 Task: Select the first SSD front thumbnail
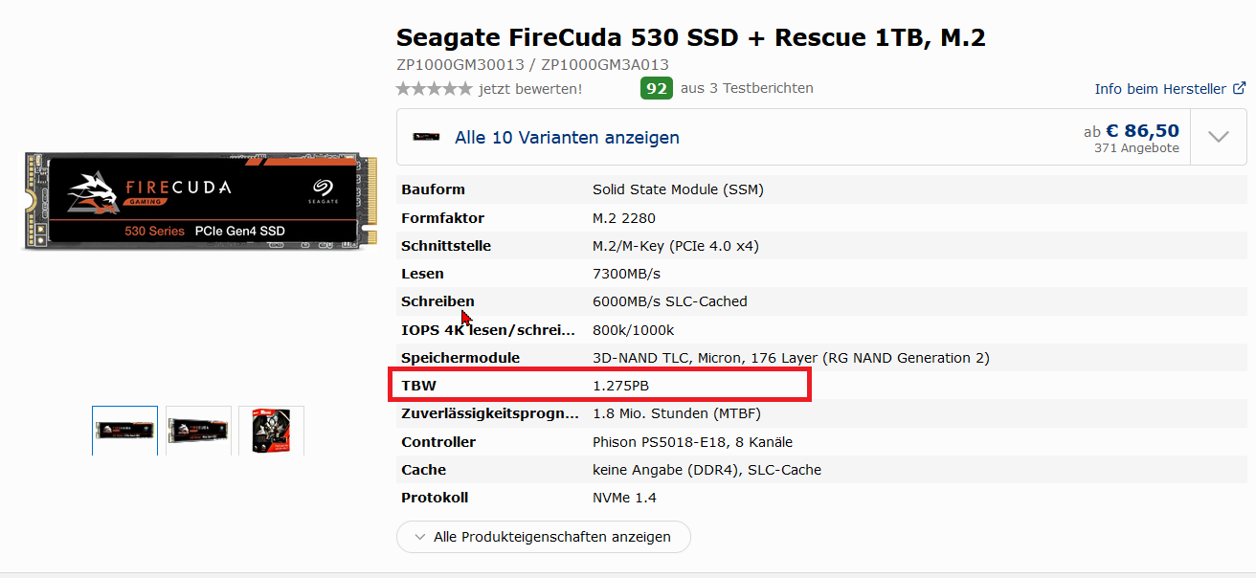(x=124, y=431)
